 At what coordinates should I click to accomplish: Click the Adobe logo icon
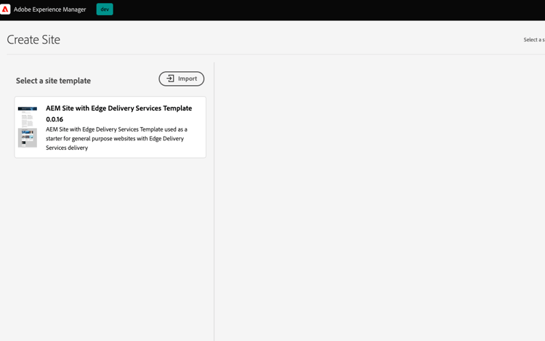pyautogui.click(x=5, y=9)
